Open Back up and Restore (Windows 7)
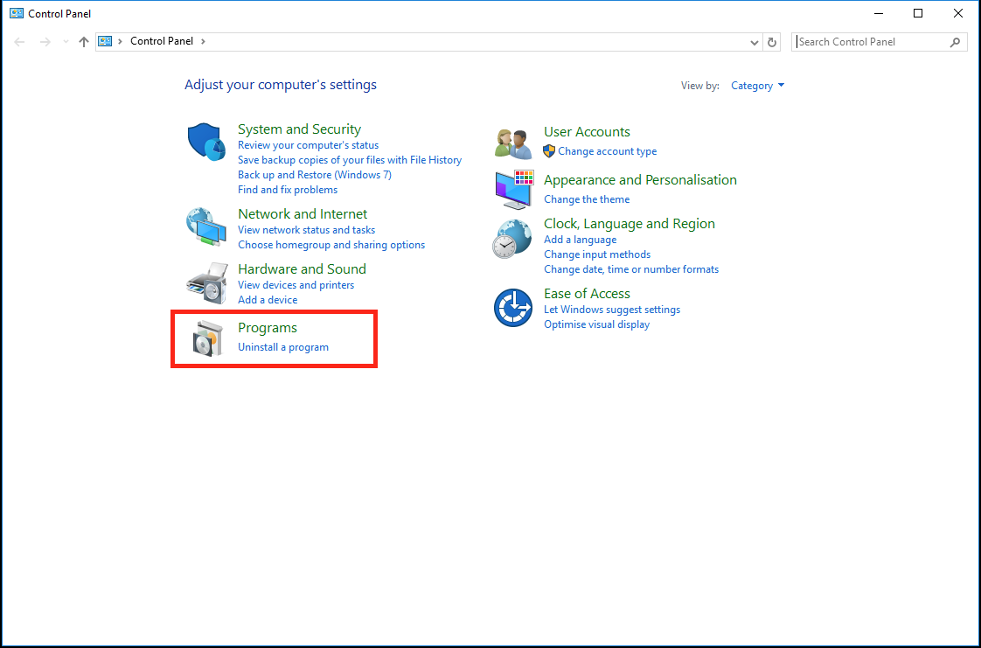 pos(315,175)
